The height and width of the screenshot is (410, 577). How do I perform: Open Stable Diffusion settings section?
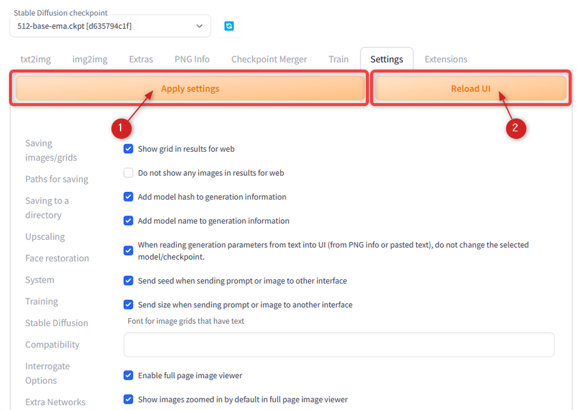tap(57, 323)
